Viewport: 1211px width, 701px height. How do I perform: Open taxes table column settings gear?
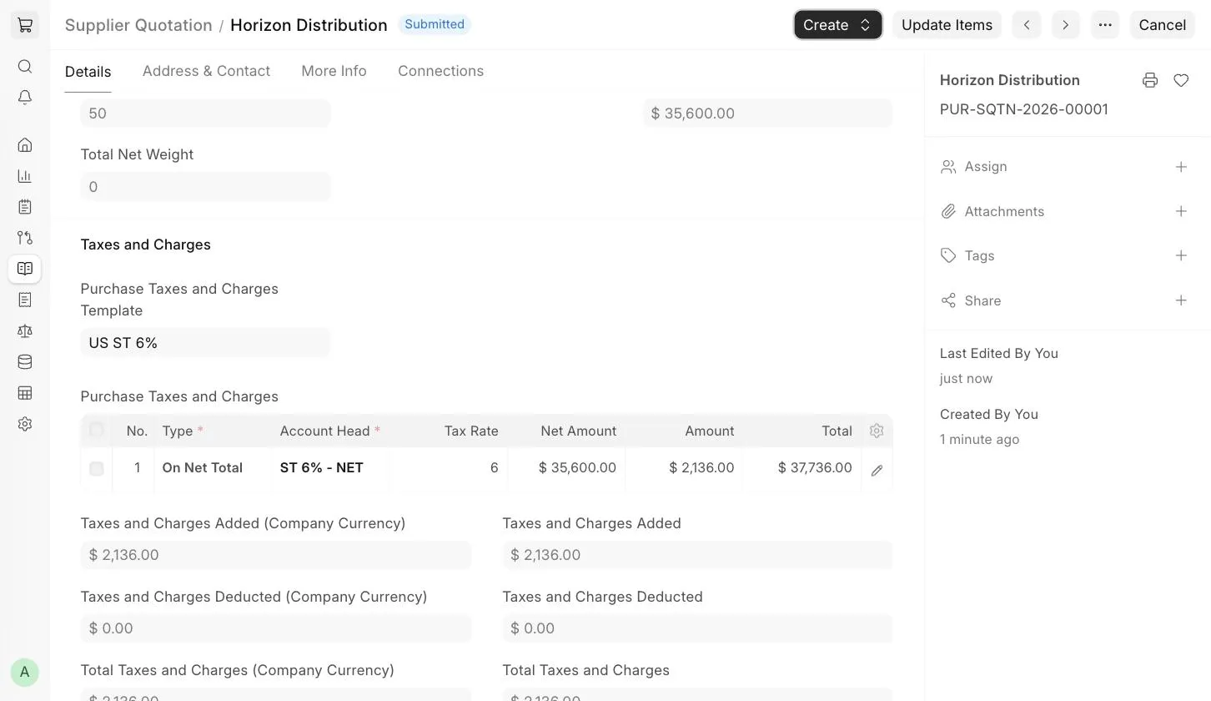click(877, 431)
